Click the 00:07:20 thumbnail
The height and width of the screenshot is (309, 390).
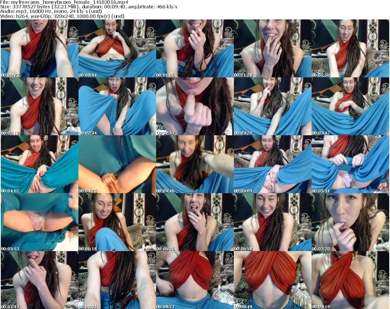click(350, 222)
